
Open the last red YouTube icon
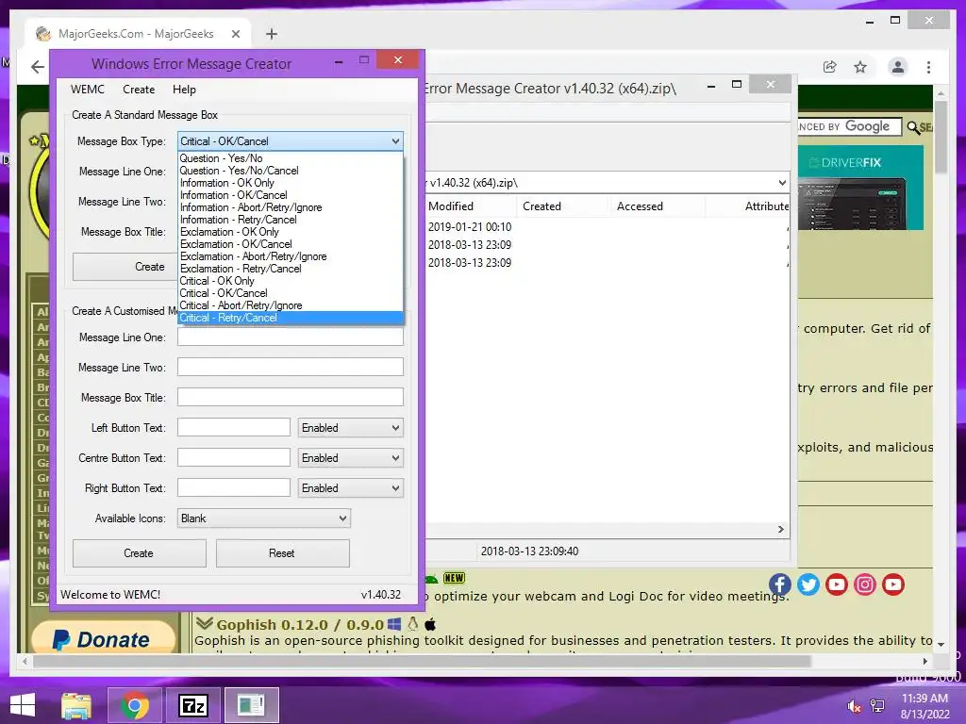[x=893, y=584]
